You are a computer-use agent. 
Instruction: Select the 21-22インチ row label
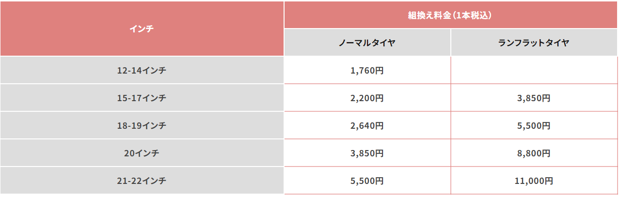[x=142, y=181]
